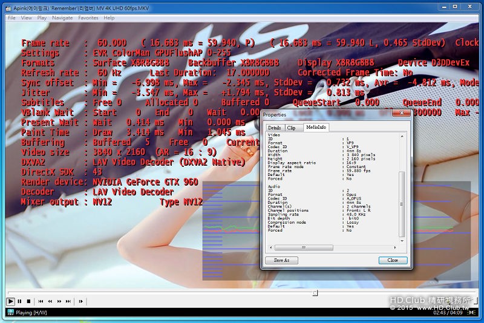Step forward one frame
Image resolution: width=484 pixels, height=323 pixels.
[81, 301]
